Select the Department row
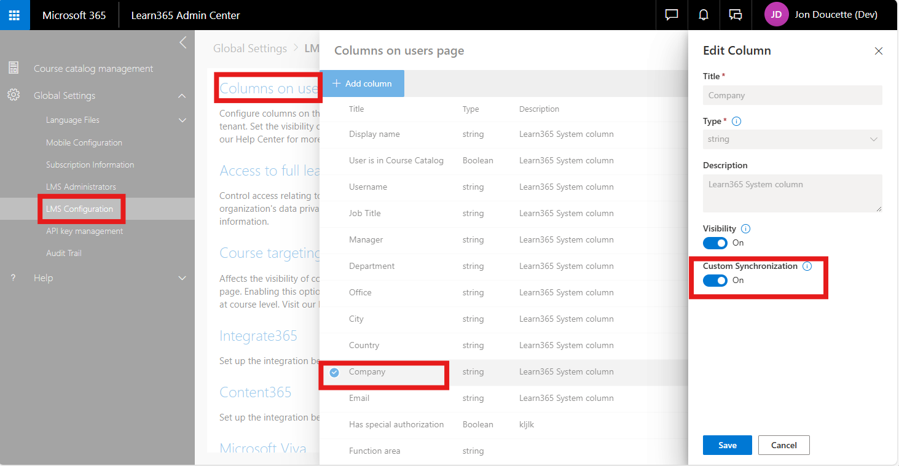 tap(504, 266)
